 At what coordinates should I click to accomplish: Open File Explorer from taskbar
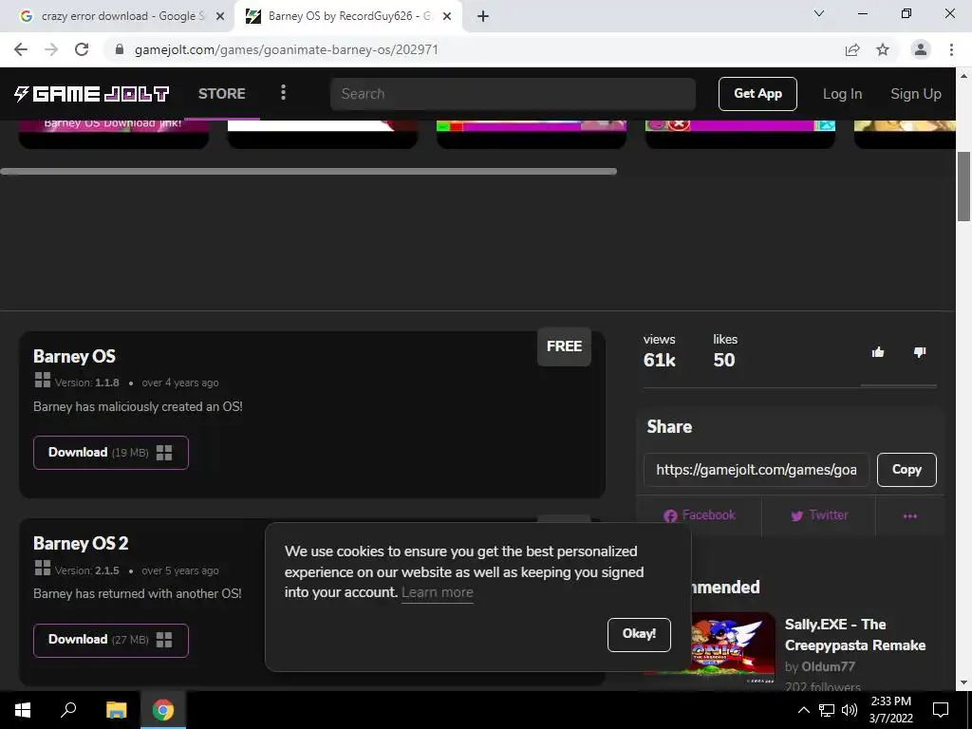pyautogui.click(x=116, y=710)
